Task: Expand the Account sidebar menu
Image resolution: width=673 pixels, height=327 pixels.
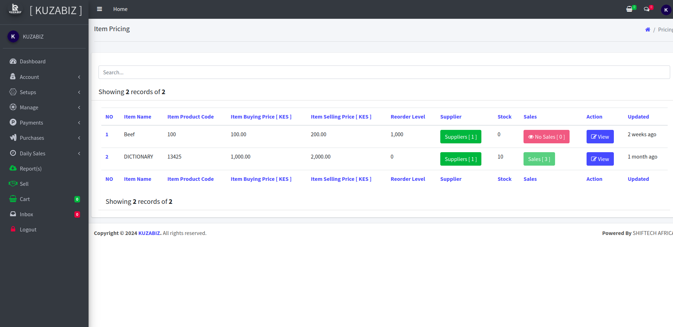Action: (x=29, y=77)
